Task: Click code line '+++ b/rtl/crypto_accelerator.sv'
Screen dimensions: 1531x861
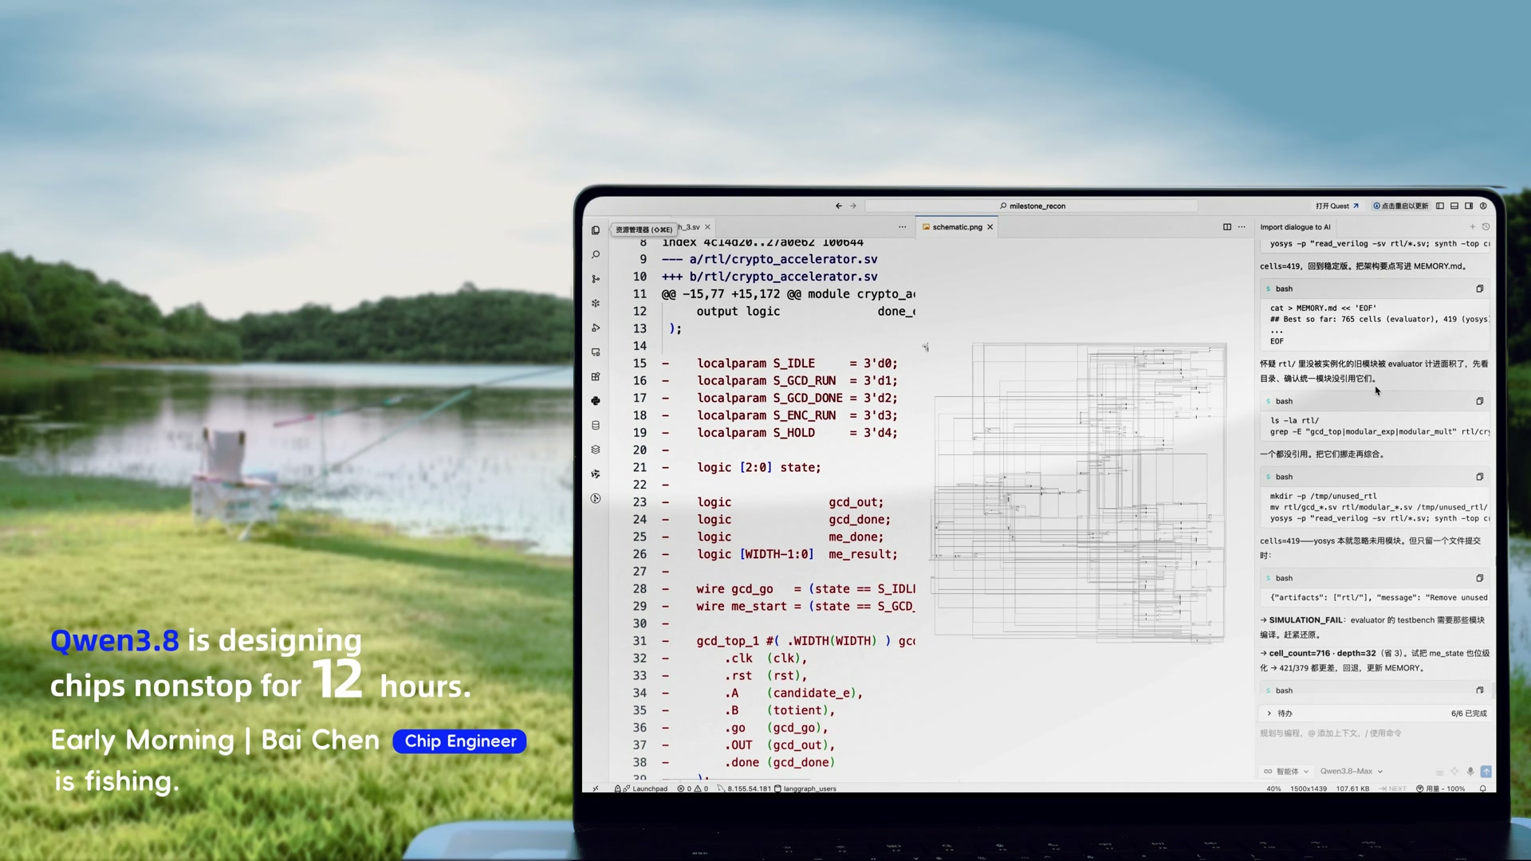Action: point(769,277)
